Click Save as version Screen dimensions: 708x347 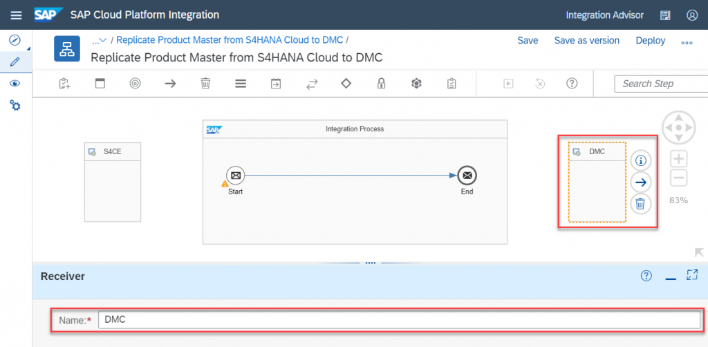[x=587, y=41]
